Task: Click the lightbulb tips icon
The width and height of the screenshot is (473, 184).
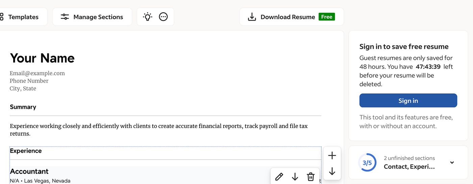Action: coord(148,17)
